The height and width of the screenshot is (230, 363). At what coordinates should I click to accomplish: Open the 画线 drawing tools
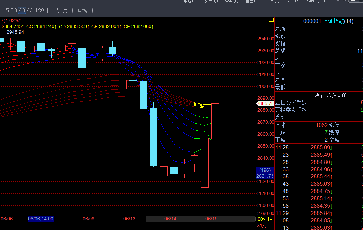point(82,11)
